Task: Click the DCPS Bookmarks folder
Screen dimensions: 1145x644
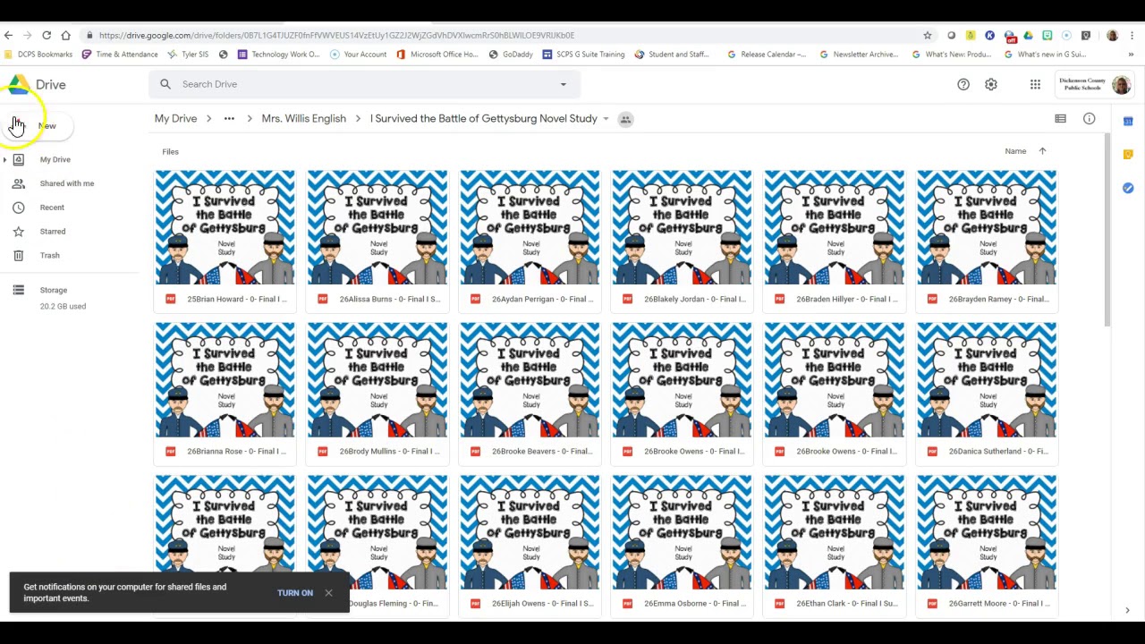Action: (38, 55)
